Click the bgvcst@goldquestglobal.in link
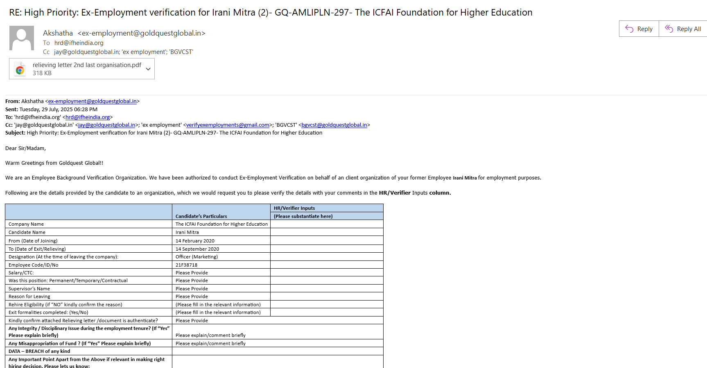 tap(334, 125)
